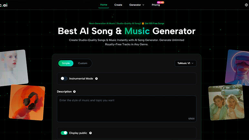249x140 pixels.
Task: Switch to Custom mode
Action: coord(83,63)
